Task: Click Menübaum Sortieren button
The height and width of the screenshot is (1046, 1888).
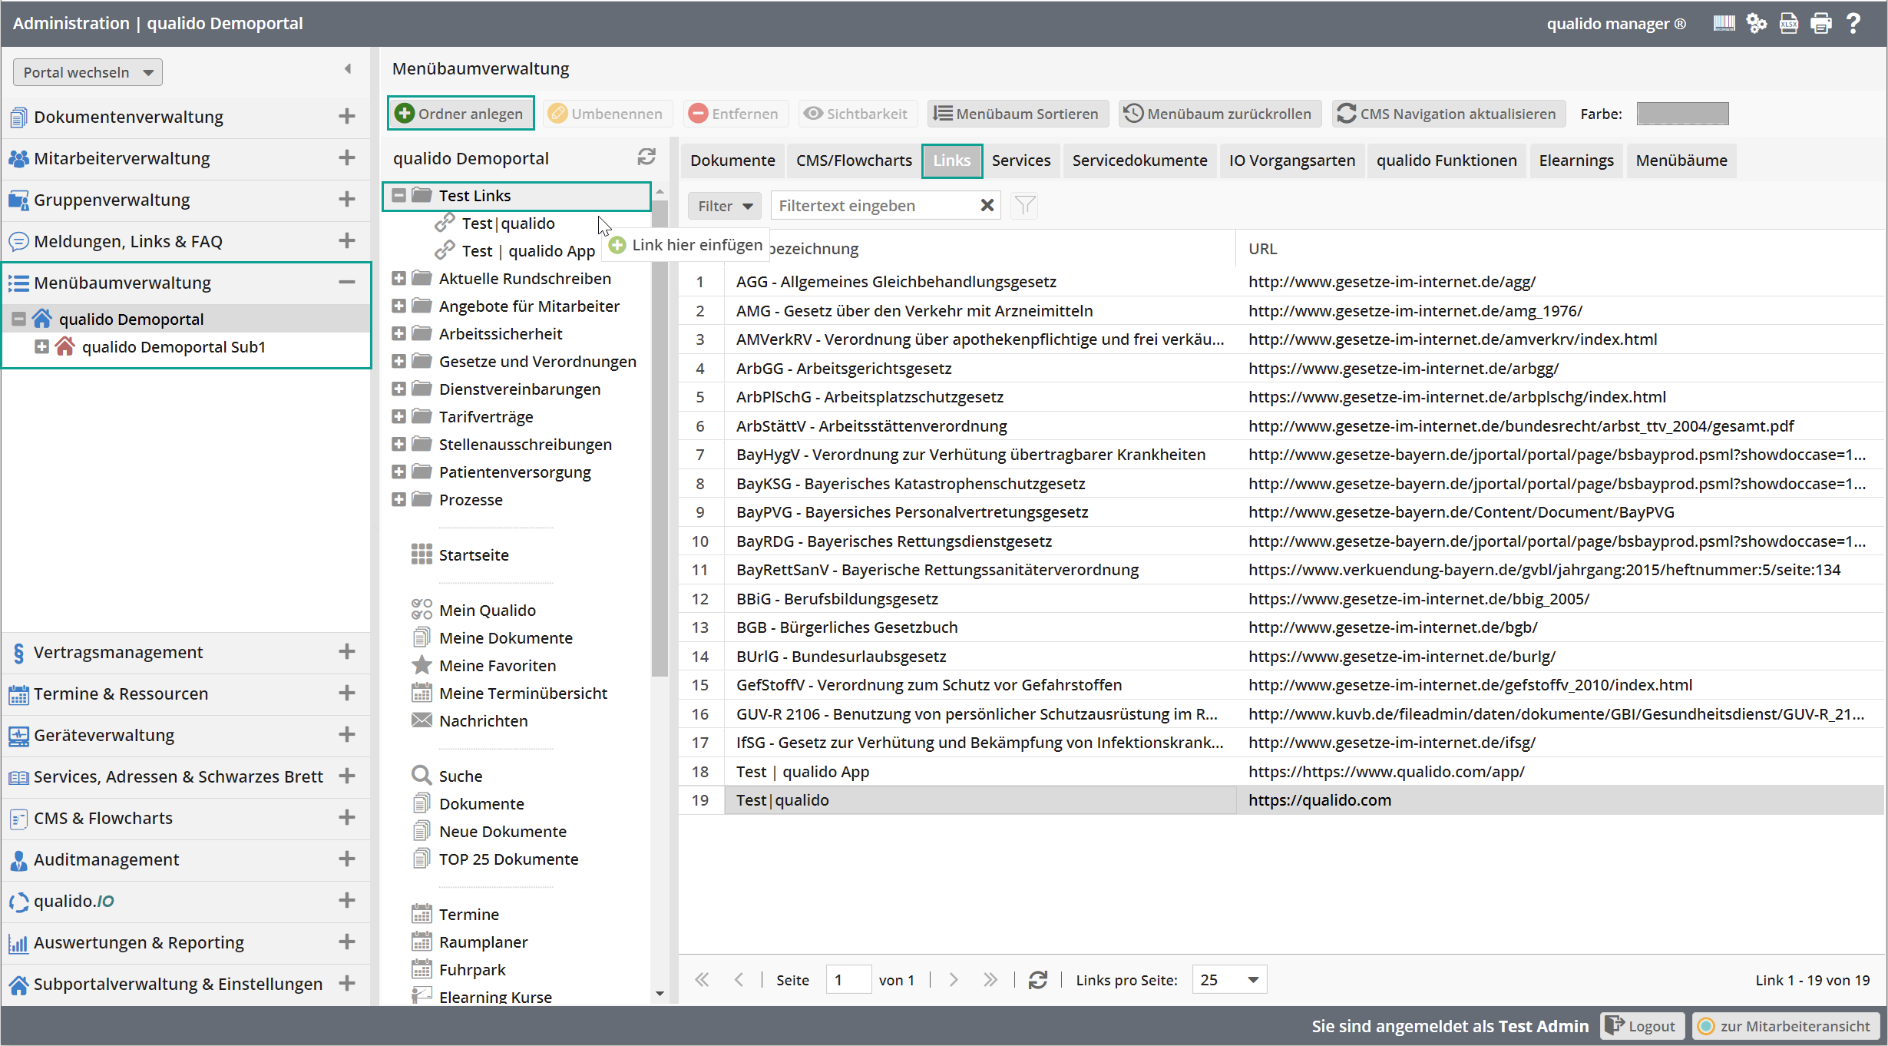Action: (1017, 114)
